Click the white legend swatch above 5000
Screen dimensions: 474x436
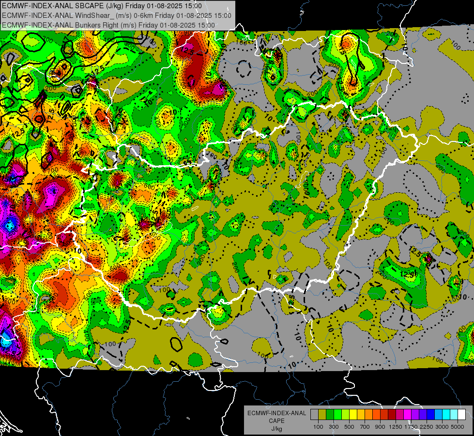(x=462, y=414)
